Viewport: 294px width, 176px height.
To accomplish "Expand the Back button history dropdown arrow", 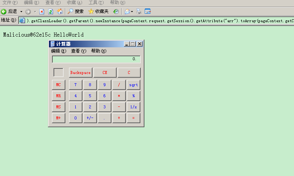I will (x=21, y=11).
